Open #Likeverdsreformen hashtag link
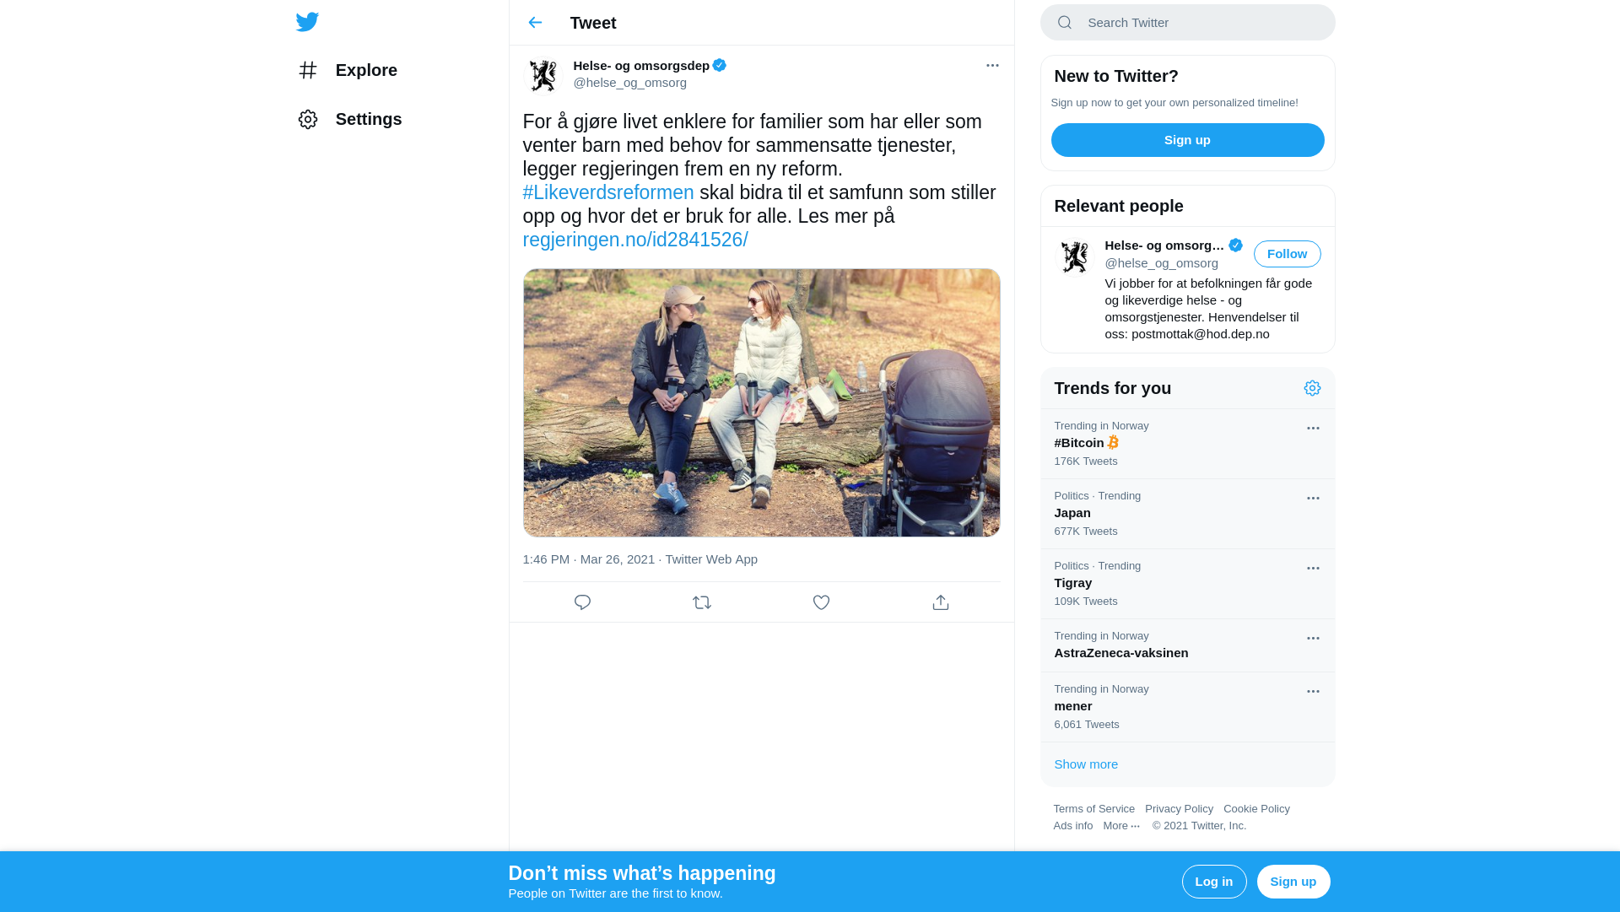Screen dimensions: 1620x912 coord(607,192)
